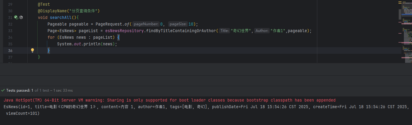The width and height of the screenshot is (412, 125).
Task: Click the bean icon on line 31
Action: pyautogui.click(x=21, y=18)
